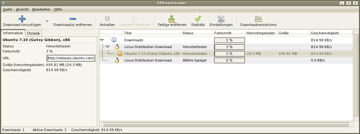Viewport: 360px width, 134px height.
Task: Click the 695.81 MB size cell
Action: (x=288, y=54)
